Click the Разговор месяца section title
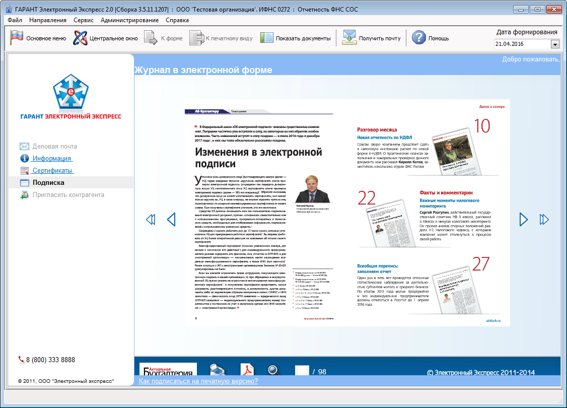The height and width of the screenshot is (408, 567). tap(377, 130)
